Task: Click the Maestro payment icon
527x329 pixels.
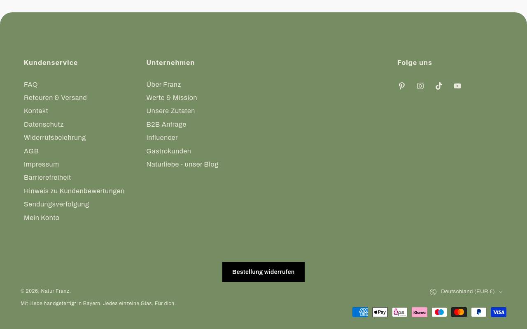Action: tap(439, 312)
